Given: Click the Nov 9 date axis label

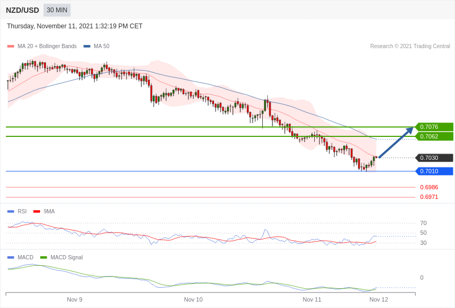Looking at the screenshot, I should 74,299.
